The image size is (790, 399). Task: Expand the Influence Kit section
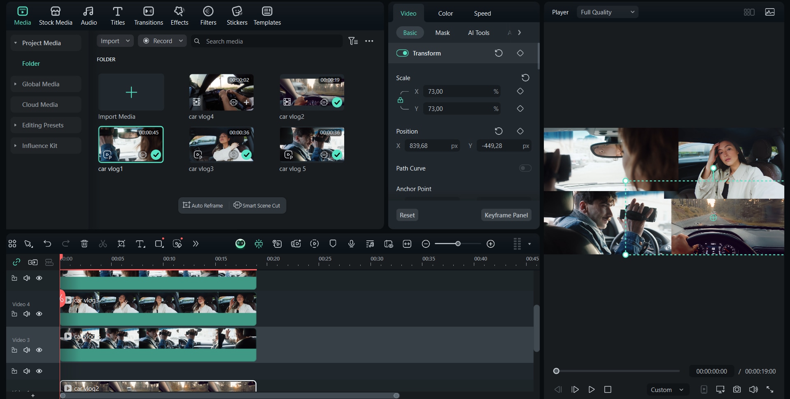(16, 145)
